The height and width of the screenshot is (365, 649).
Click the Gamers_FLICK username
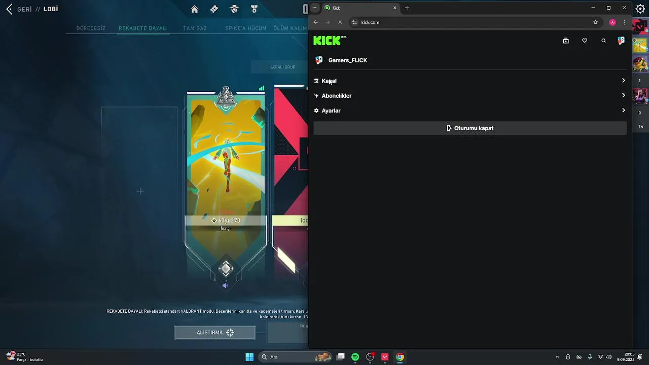pos(348,60)
